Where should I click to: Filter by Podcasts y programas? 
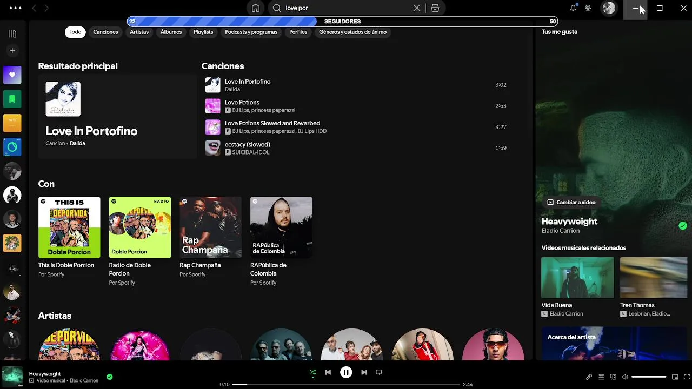tap(251, 32)
